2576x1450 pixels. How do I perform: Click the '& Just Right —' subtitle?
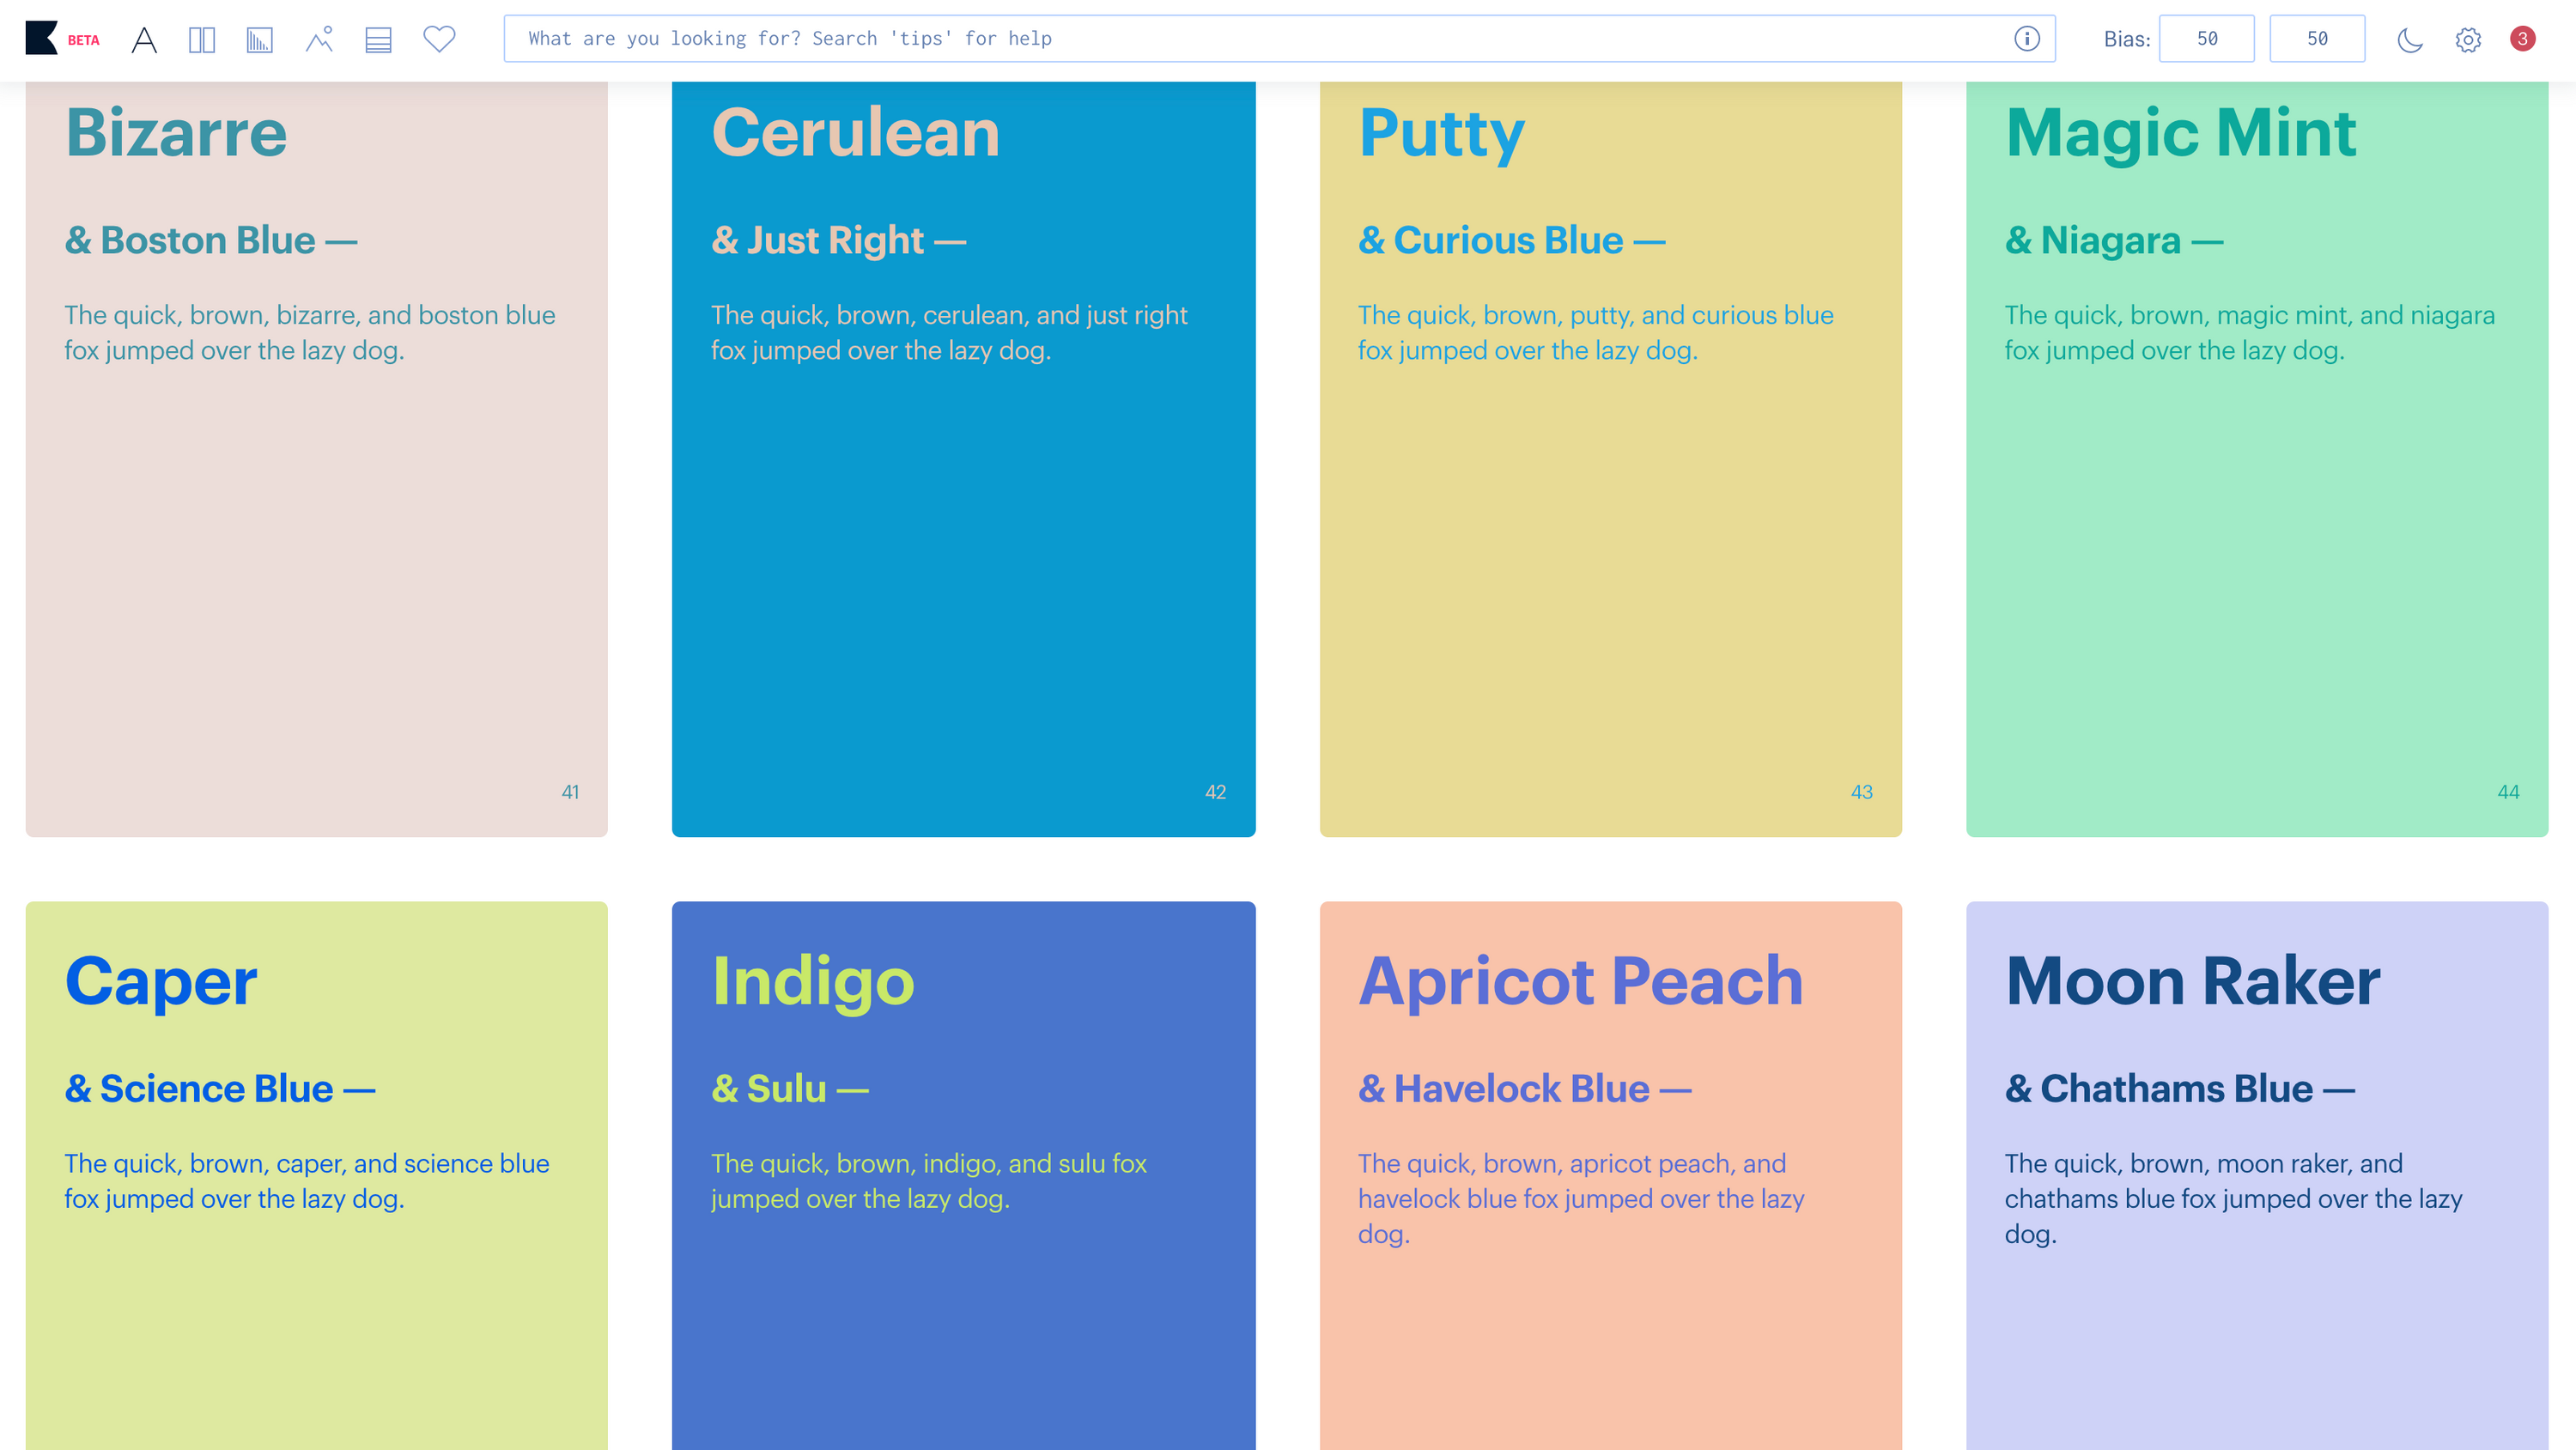click(838, 240)
